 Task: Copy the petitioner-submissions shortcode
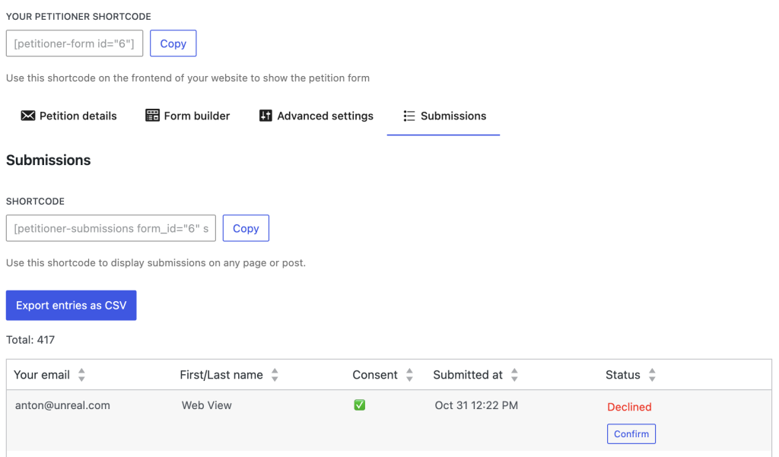(246, 228)
